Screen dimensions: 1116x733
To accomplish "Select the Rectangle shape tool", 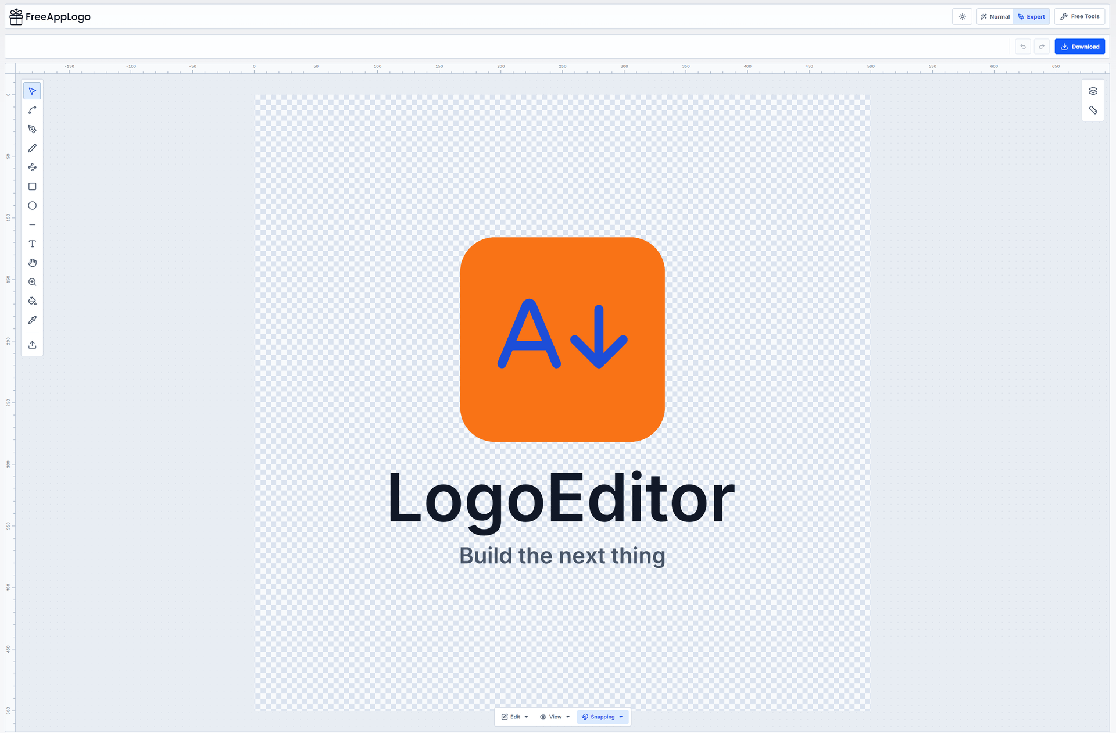I will tap(33, 187).
